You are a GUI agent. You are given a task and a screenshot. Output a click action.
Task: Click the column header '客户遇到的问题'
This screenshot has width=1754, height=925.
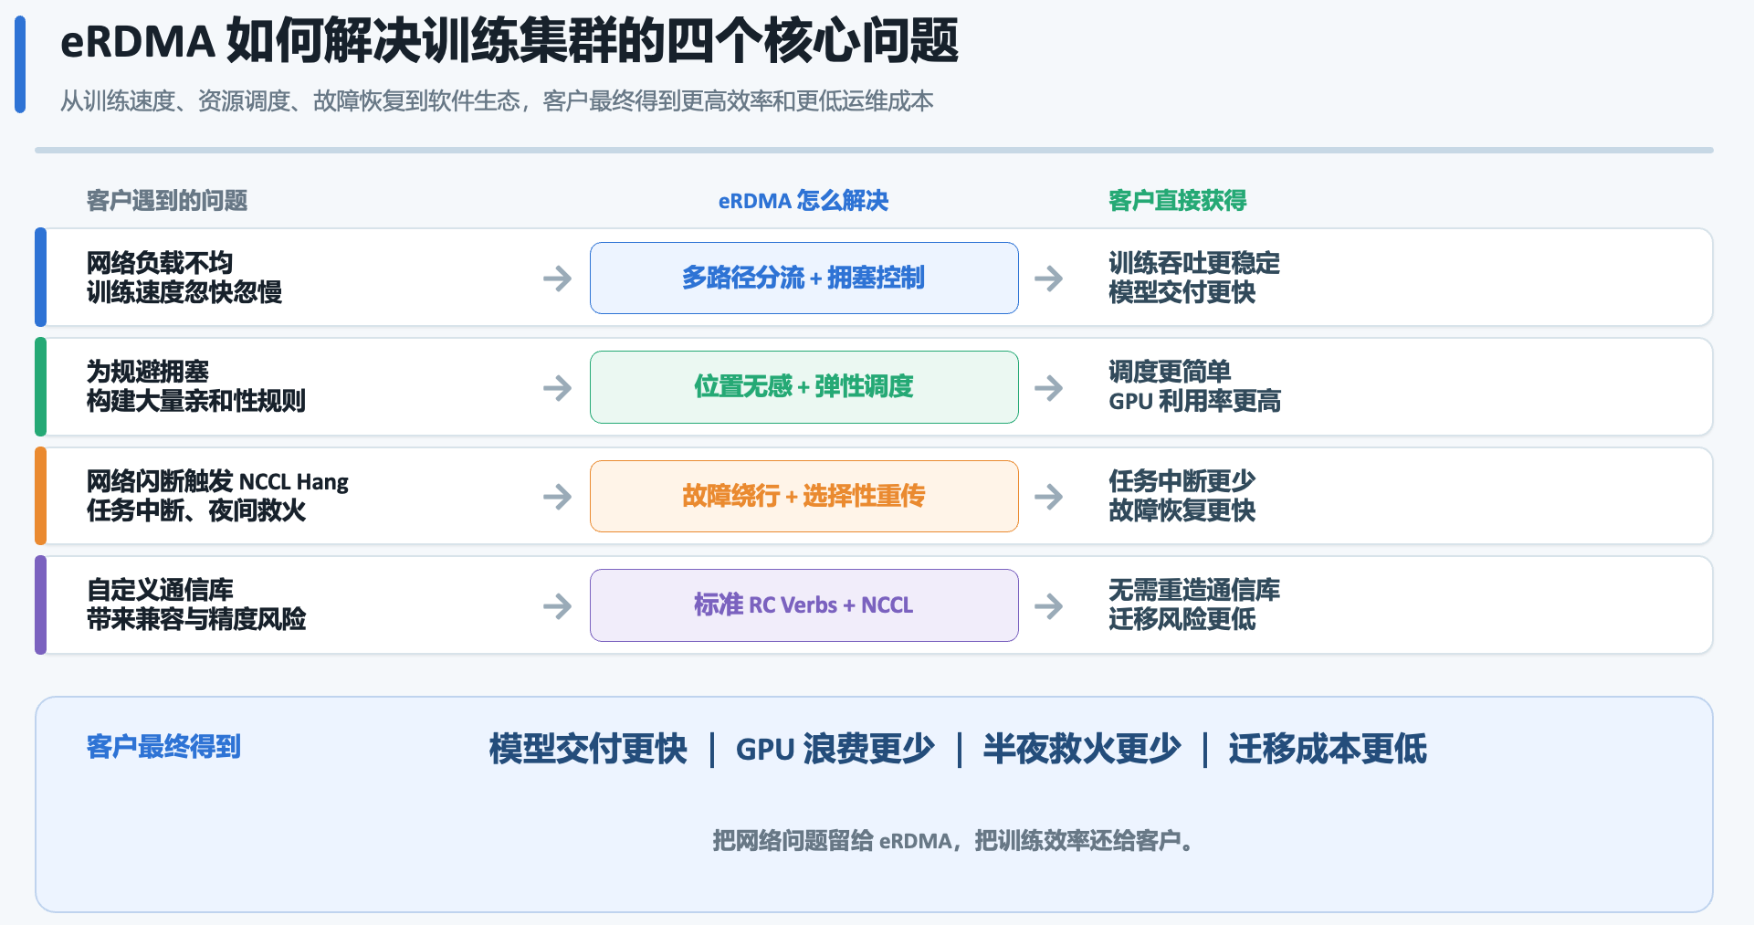167,201
